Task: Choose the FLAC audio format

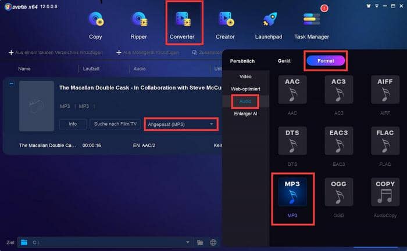Action: pyautogui.click(x=385, y=147)
